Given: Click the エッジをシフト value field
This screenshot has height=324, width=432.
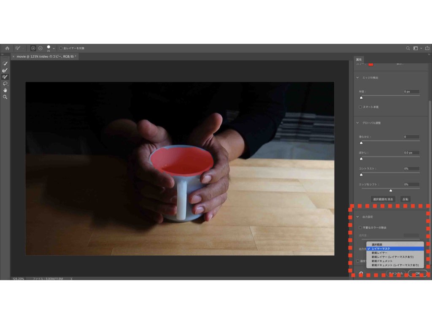Looking at the screenshot, I should click(x=411, y=184).
